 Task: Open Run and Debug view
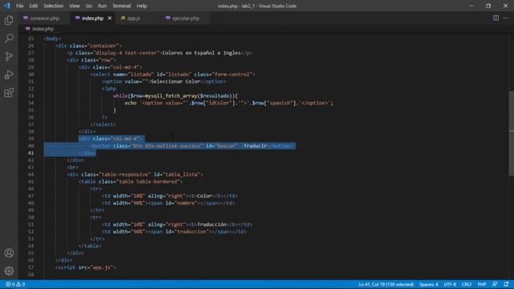tap(9, 75)
